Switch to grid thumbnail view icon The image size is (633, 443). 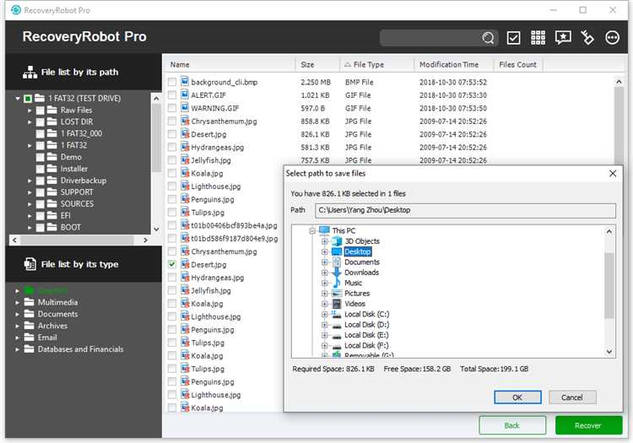pyautogui.click(x=538, y=37)
